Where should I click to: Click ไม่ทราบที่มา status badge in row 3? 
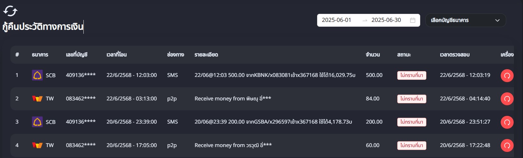(x=411, y=122)
